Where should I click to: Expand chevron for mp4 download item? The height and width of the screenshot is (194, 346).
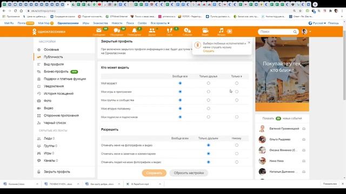(160, 184)
